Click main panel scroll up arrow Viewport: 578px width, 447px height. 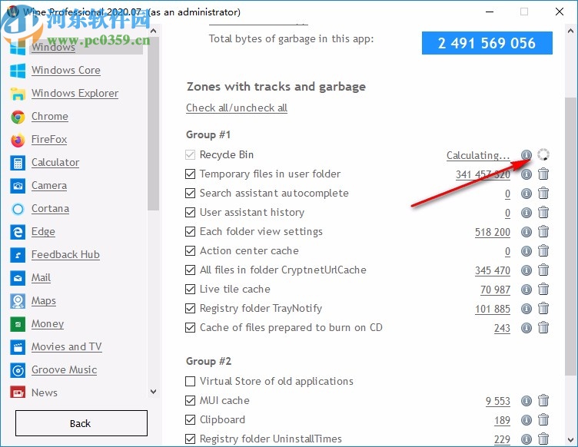pos(570,31)
